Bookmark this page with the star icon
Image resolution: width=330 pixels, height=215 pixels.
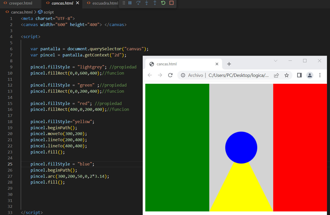287,75
